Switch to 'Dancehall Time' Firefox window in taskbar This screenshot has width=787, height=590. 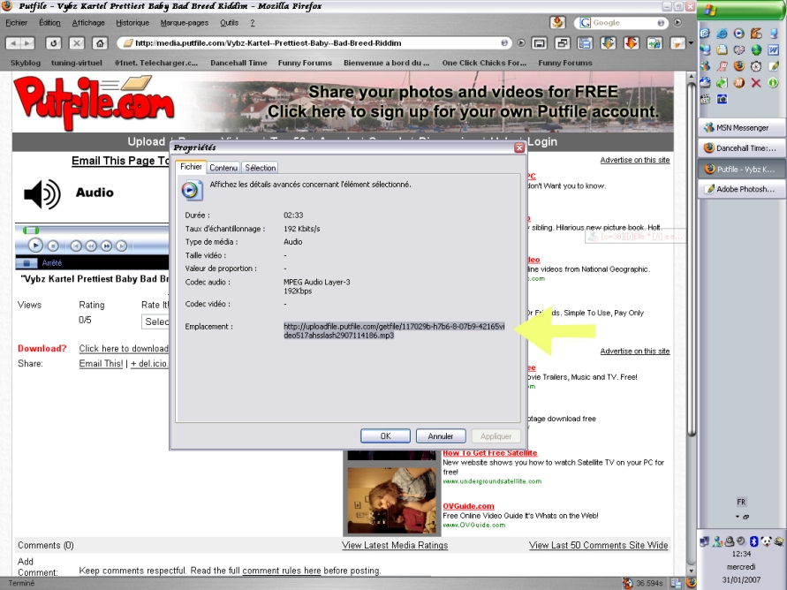[741, 148]
